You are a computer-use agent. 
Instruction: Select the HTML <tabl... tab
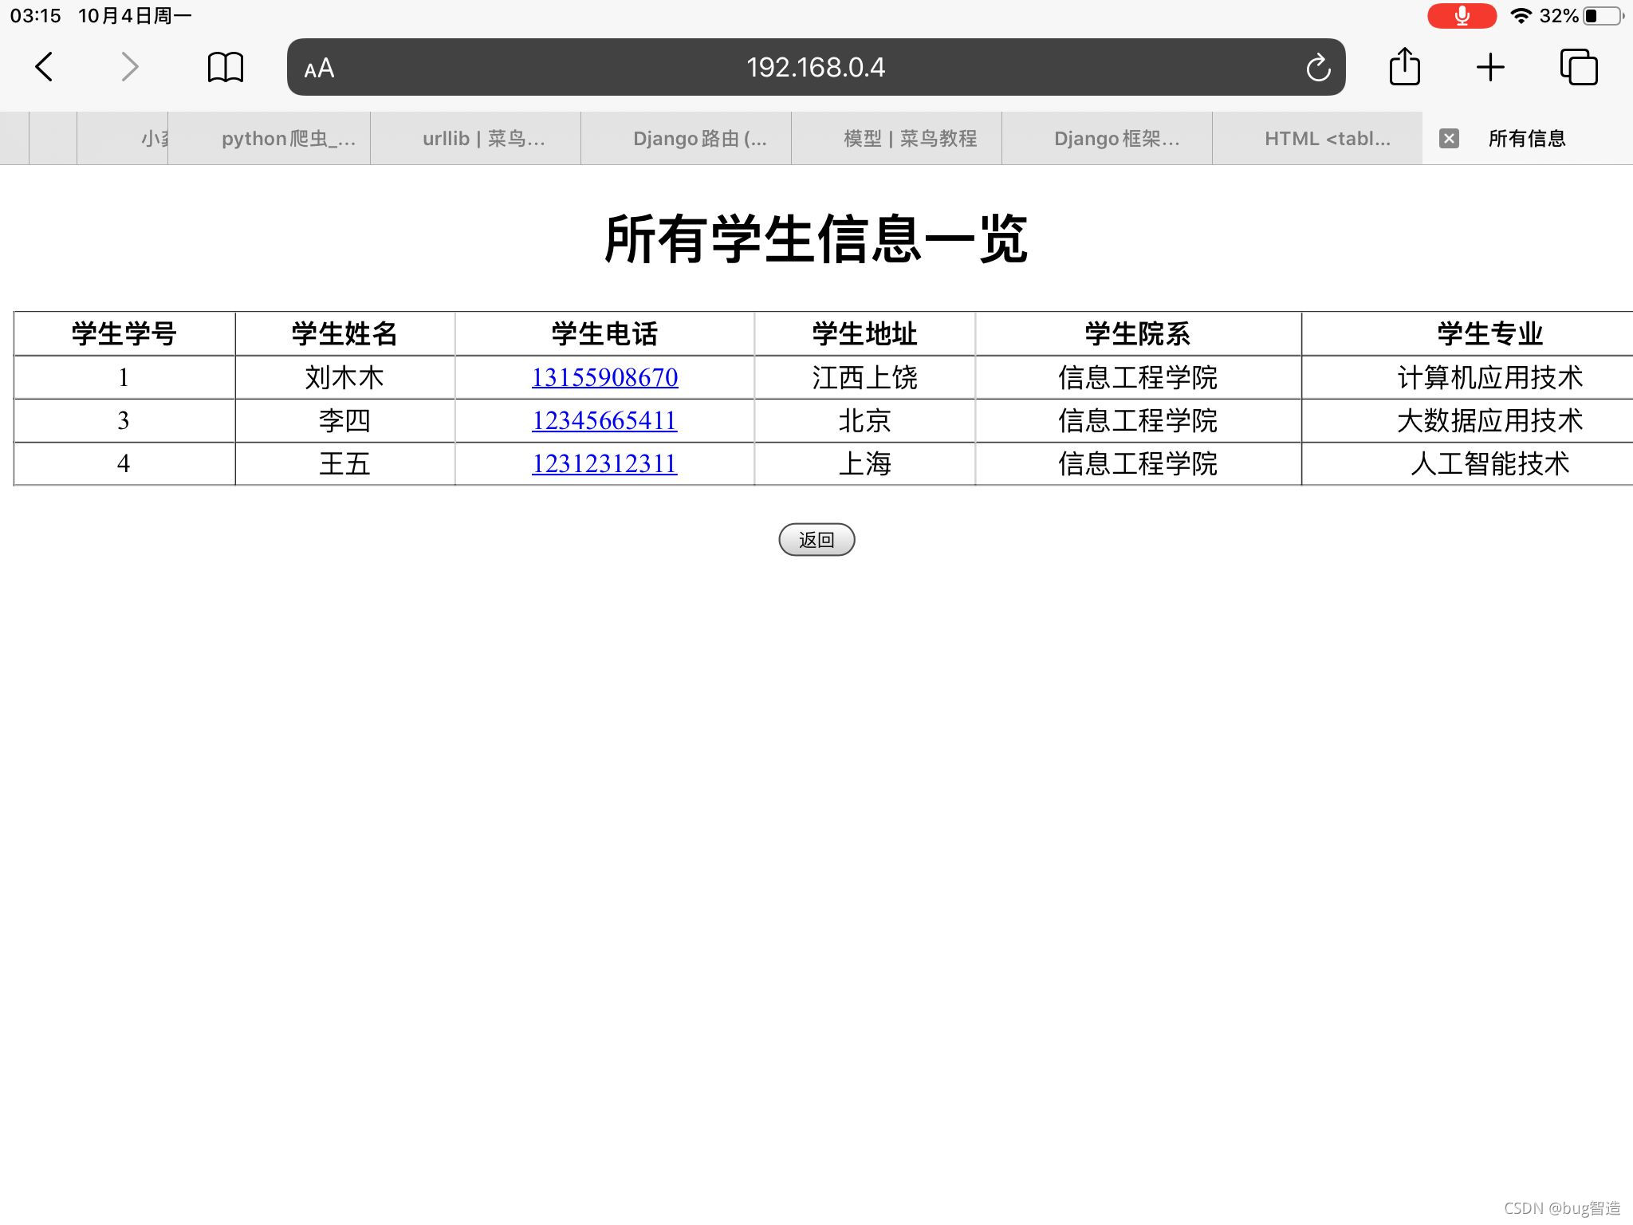point(1327,139)
